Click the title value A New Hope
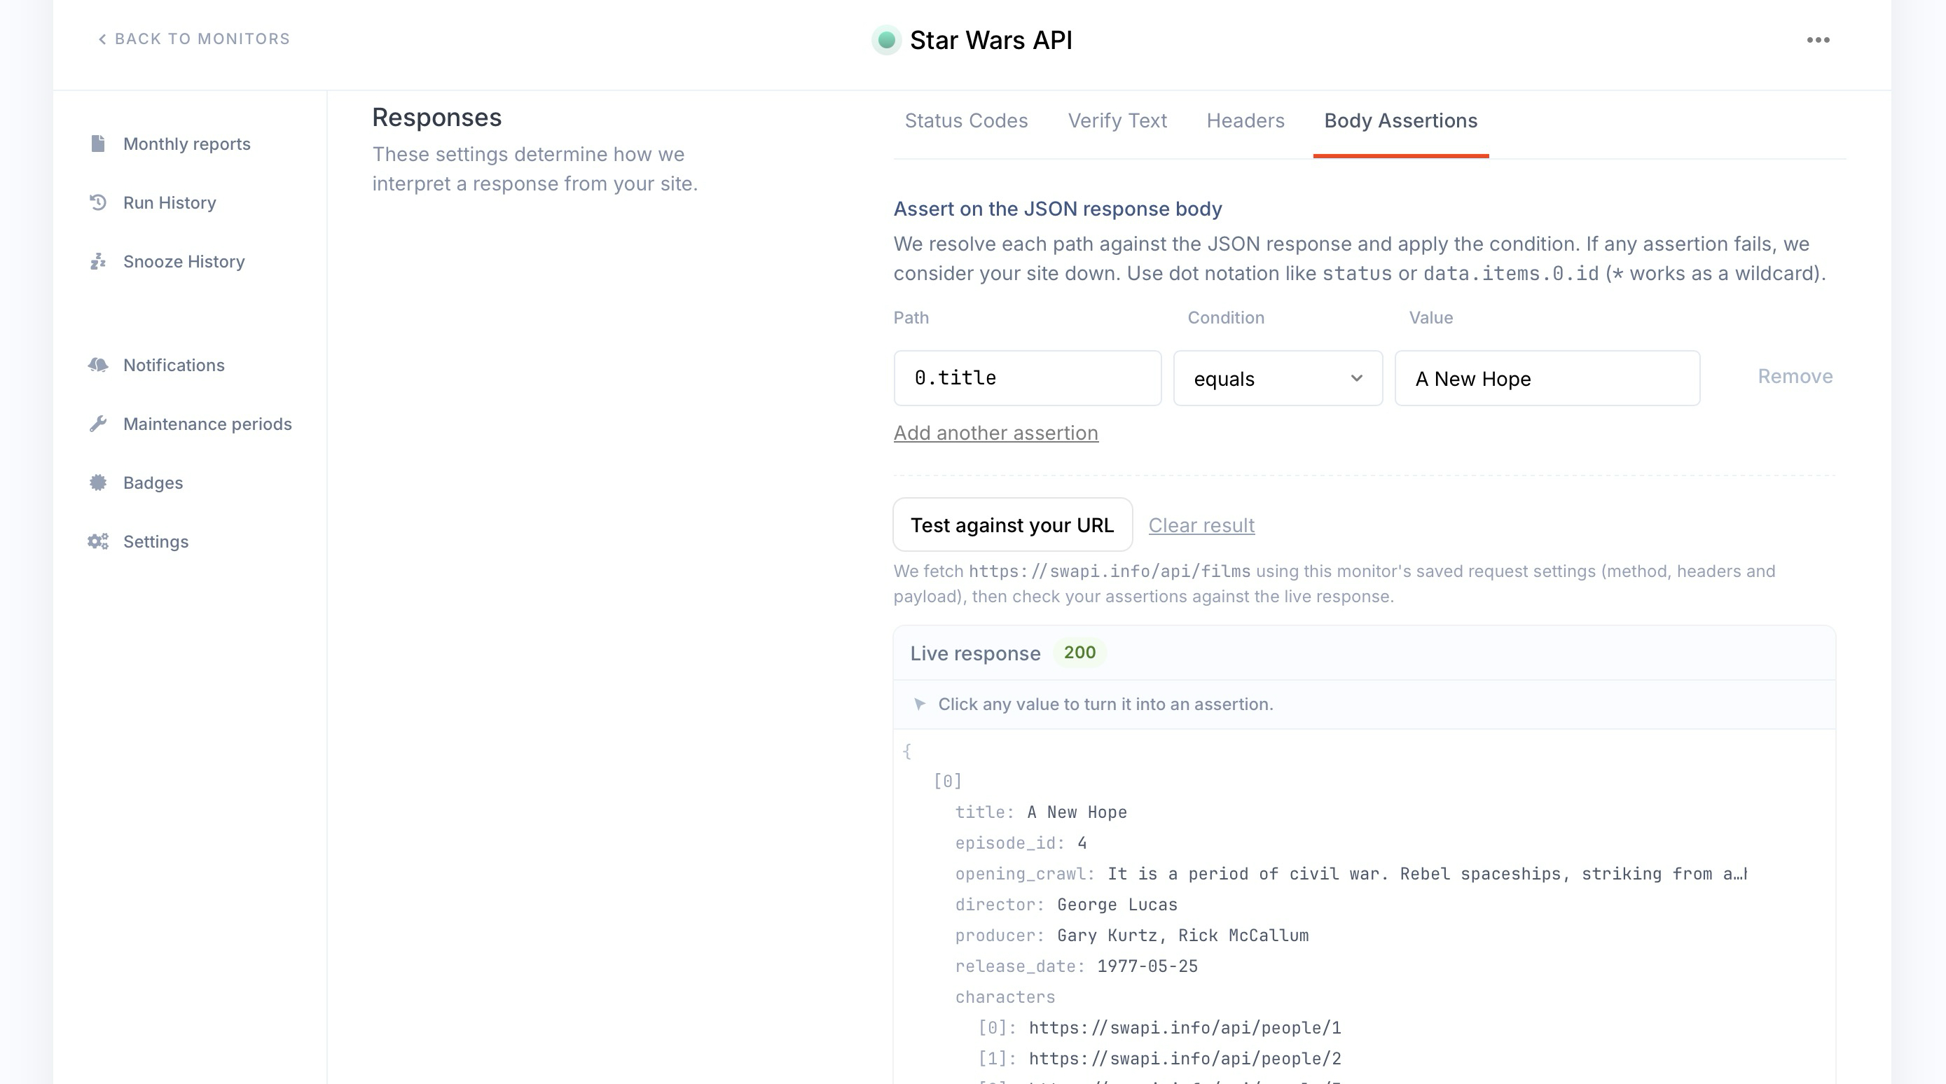The width and height of the screenshot is (1946, 1084). (x=1077, y=812)
